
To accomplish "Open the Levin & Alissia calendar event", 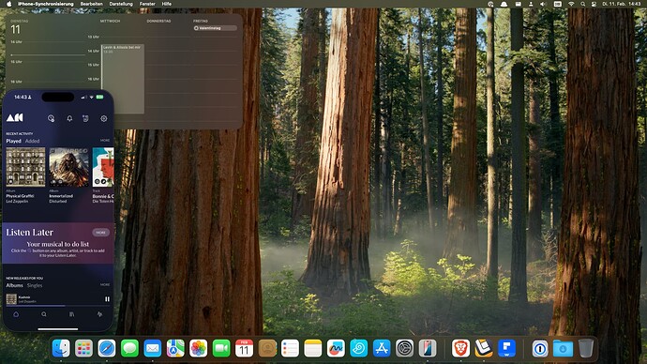I will tap(123, 79).
